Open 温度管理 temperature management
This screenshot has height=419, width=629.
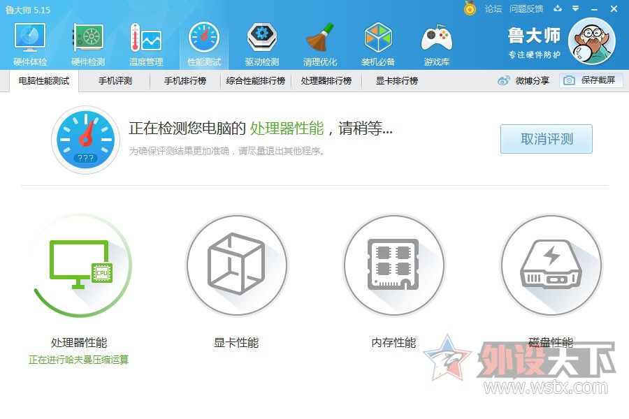[x=146, y=45]
